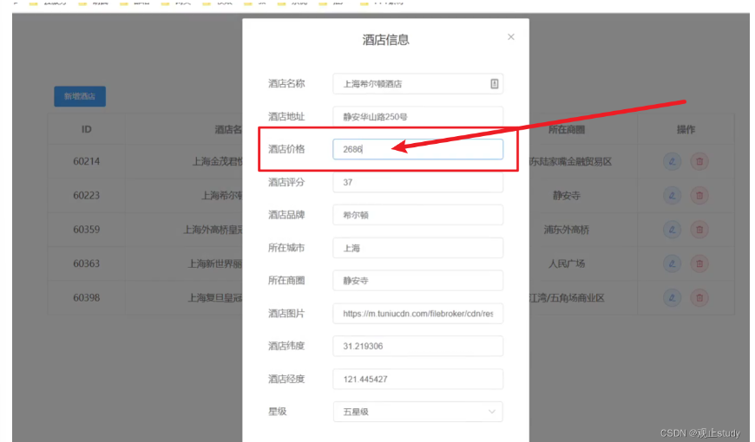Focus the 酒店名称 input field
755x442 pixels.
click(x=418, y=84)
